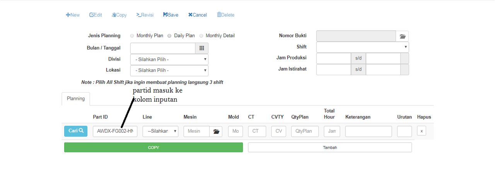Expand the Lokasi dropdown
Screen dimensions: 495x184
(x=169, y=71)
